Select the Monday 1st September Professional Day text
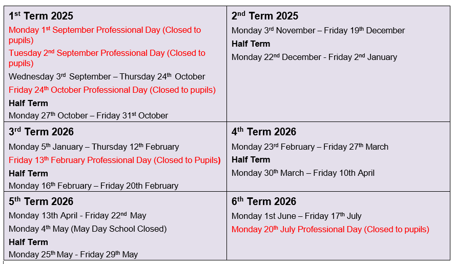 (105, 30)
